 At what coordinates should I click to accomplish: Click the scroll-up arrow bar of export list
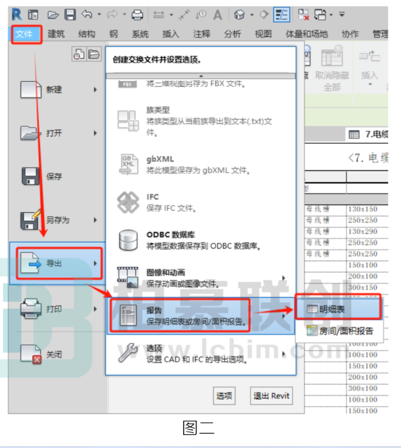coord(201,76)
